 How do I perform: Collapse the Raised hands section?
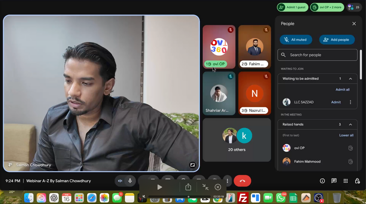click(350, 124)
